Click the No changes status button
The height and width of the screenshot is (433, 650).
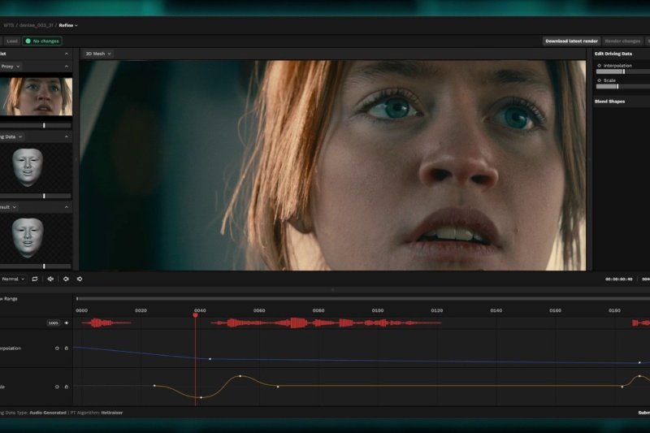point(42,41)
